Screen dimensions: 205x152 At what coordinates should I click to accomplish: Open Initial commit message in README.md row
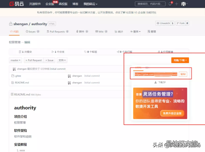click(92, 83)
